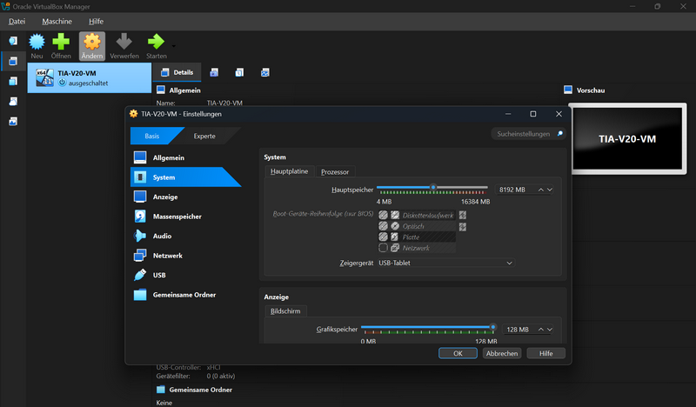Image resolution: width=696 pixels, height=407 pixels.
Task: Click the Neu toolbar icon
Action: [x=37, y=42]
